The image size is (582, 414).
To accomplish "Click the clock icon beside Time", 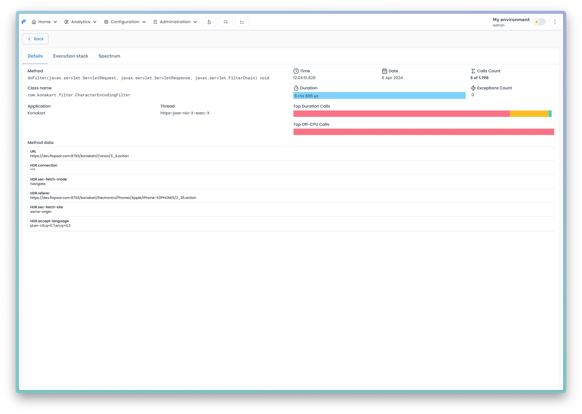I will (x=296, y=71).
